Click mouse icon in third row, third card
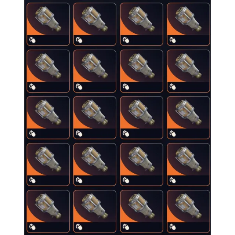The width and height of the screenshot is (235, 235). point(126,134)
